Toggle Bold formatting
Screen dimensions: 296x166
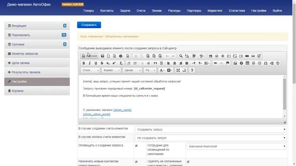(x=84, y=63)
